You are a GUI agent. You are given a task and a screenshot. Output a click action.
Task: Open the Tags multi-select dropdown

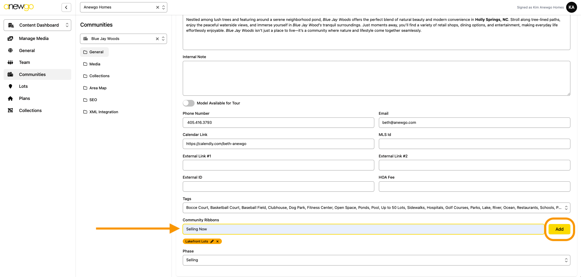pyautogui.click(x=376, y=208)
